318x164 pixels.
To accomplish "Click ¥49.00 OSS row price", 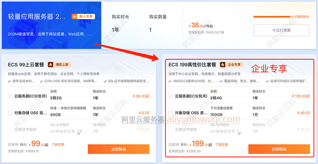I will 304,113.
